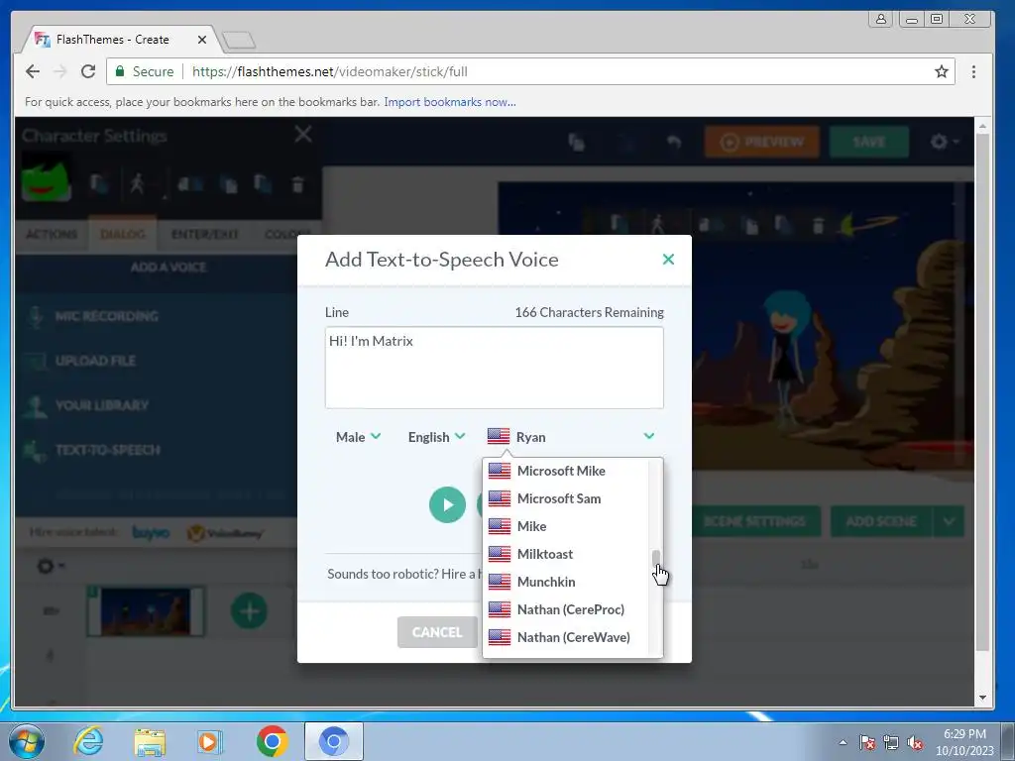Click the trash icon in stage toolbar
Image resolution: width=1015 pixels, height=761 pixels.
(818, 225)
